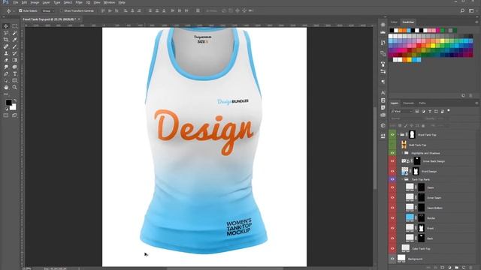Screen dimensions: 481x270
Task: Click create new swatch icon in Swatches panel
Action: tap(463, 95)
